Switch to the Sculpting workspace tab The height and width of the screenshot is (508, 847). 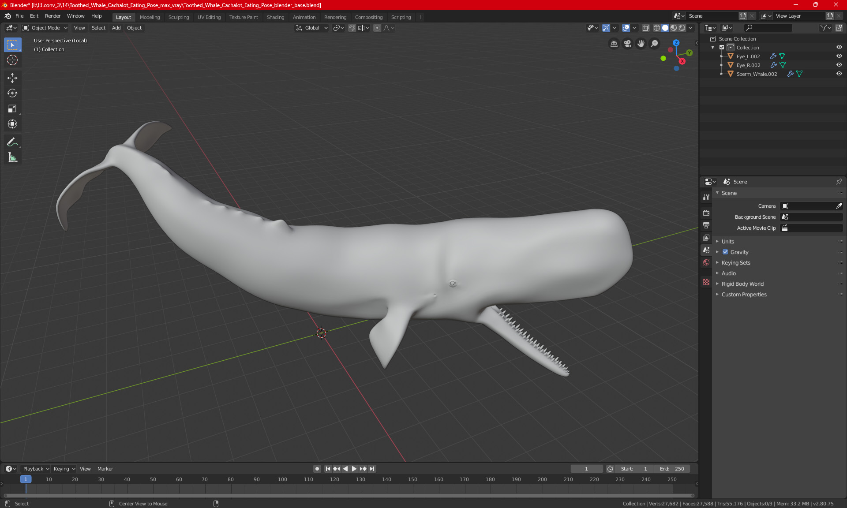coord(178,17)
